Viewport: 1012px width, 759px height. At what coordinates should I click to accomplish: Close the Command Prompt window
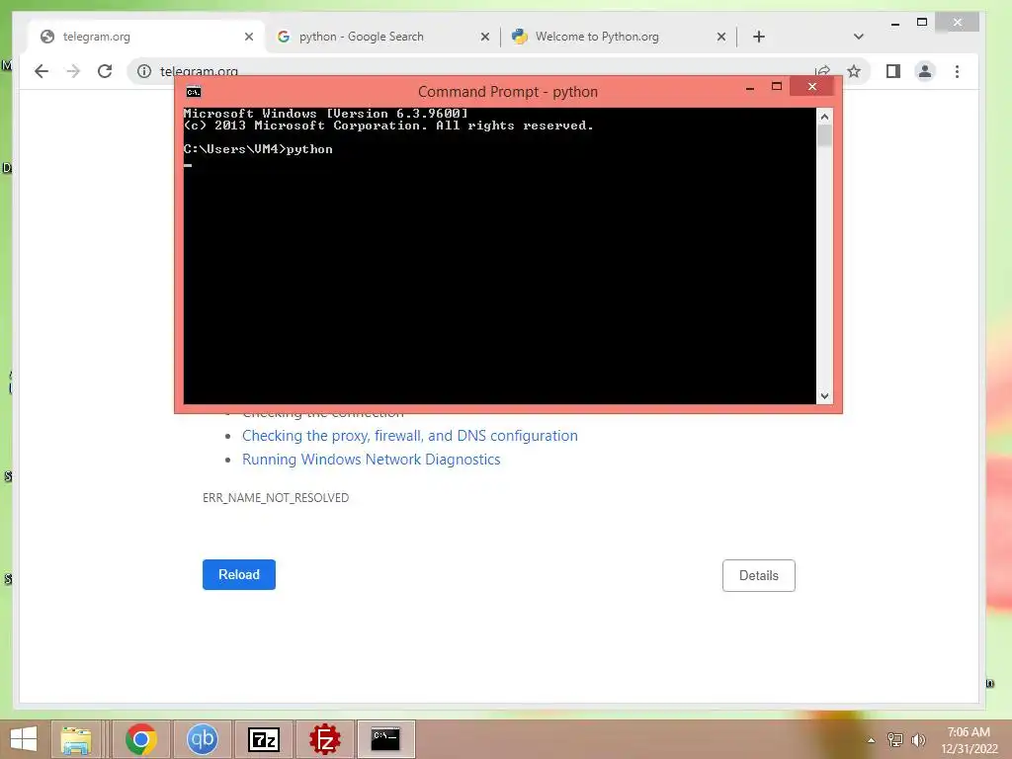tap(812, 87)
